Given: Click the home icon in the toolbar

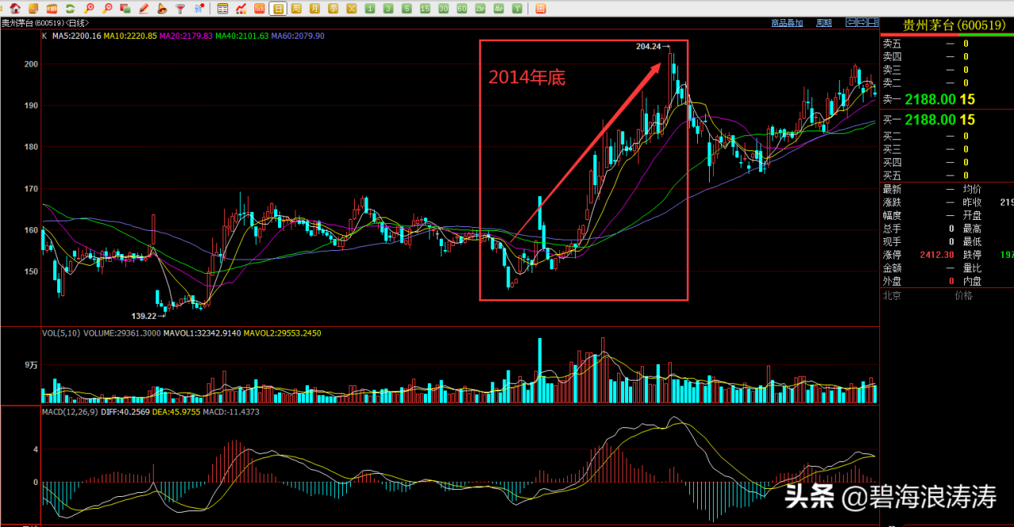Looking at the screenshot, I should coord(15,9).
